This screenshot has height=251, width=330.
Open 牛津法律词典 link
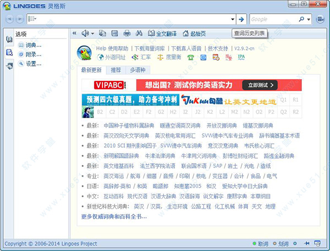(x=160, y=156)
